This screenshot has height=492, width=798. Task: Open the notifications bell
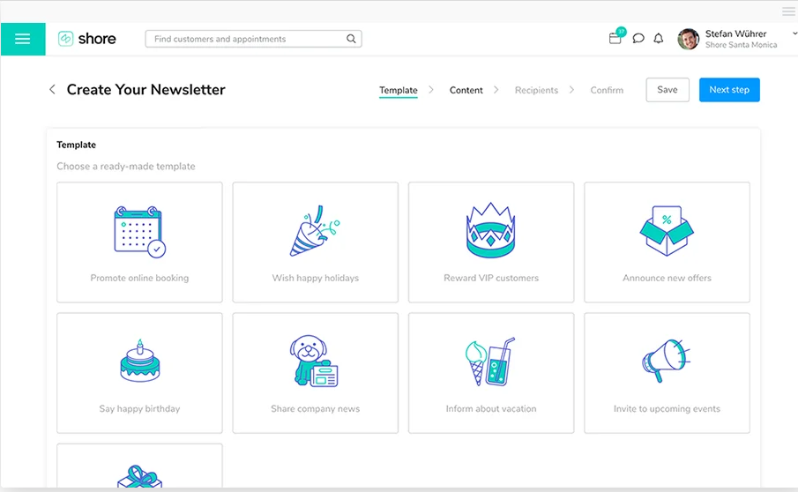659,38
